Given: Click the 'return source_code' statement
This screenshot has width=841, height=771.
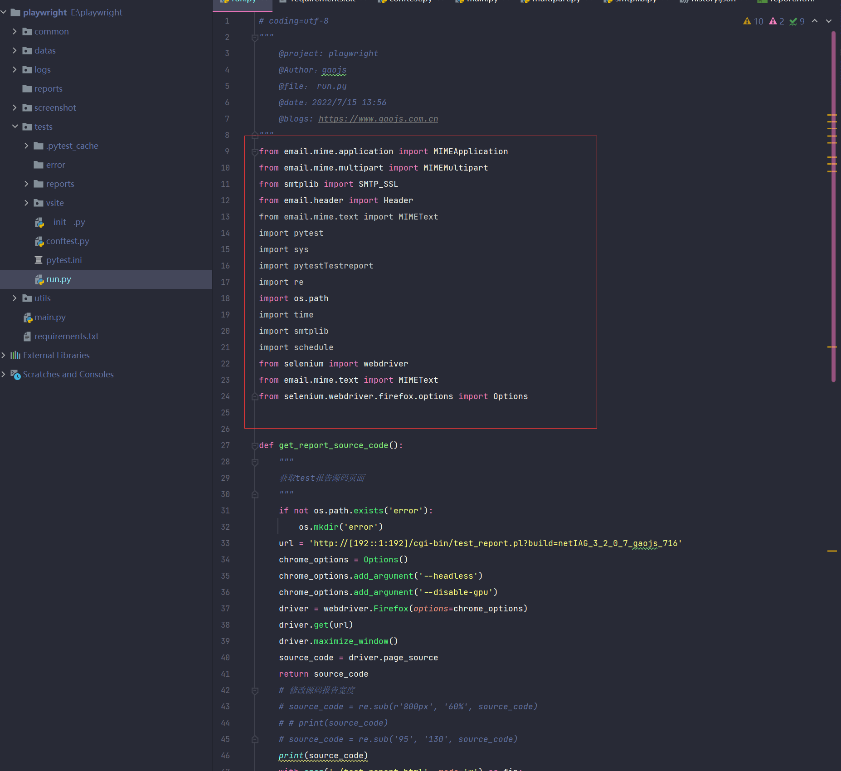Looking at the screenshot, I should 323,674.
